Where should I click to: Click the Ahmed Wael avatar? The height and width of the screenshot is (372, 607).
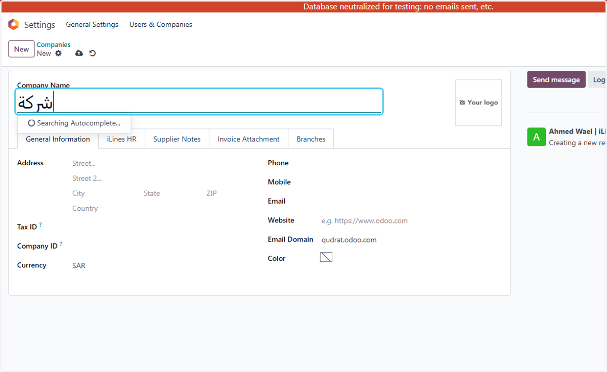[536, 137]
